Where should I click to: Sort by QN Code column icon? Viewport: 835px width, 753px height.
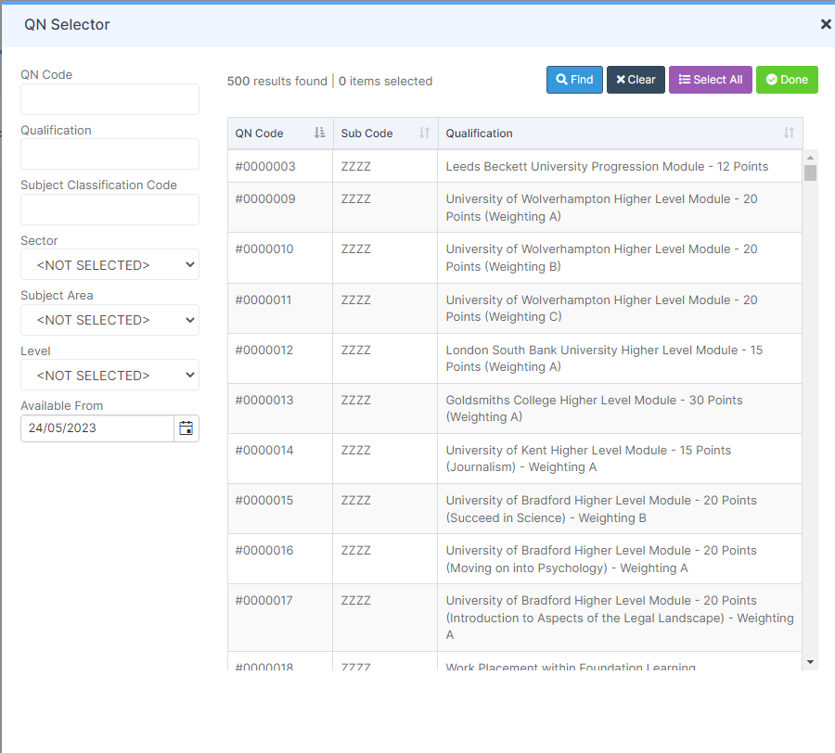tap(319, 133)
